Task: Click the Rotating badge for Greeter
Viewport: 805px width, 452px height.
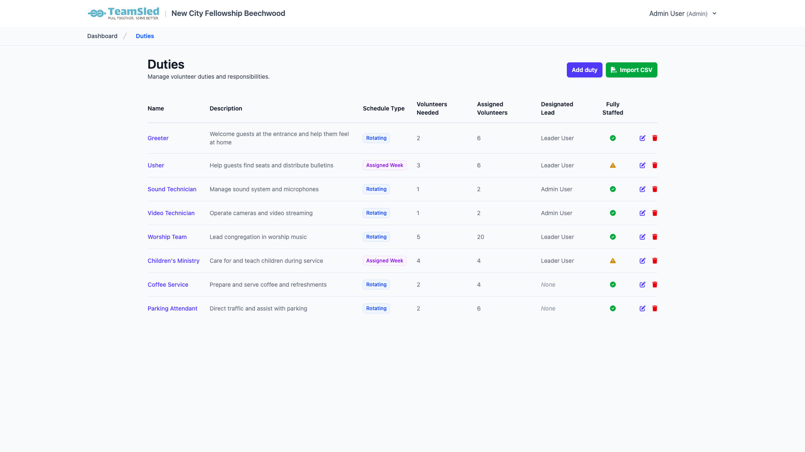Action: 376,138
